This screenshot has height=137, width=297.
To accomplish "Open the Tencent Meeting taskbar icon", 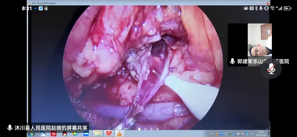I will (x=86, y=134).
